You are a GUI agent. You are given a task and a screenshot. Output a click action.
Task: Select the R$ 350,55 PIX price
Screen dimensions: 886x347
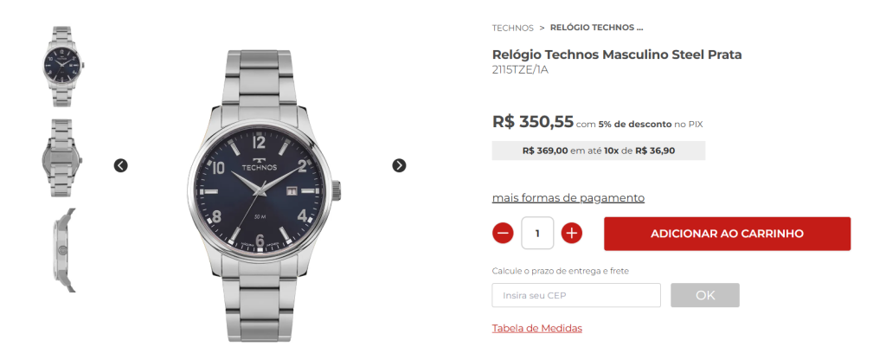[533, 121]
